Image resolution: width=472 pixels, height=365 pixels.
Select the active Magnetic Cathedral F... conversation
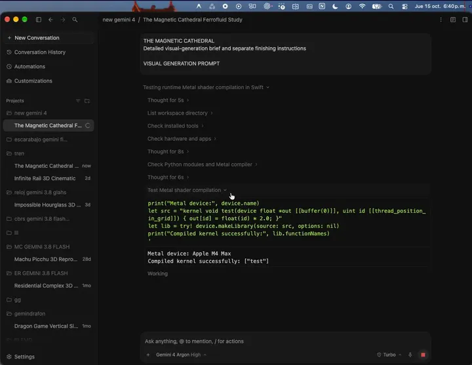(x=49, y=125)
